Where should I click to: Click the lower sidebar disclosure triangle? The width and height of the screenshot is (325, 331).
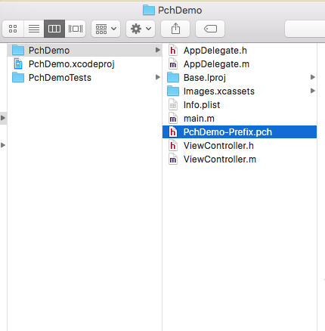pyautogui.click(x=3, y=145)
